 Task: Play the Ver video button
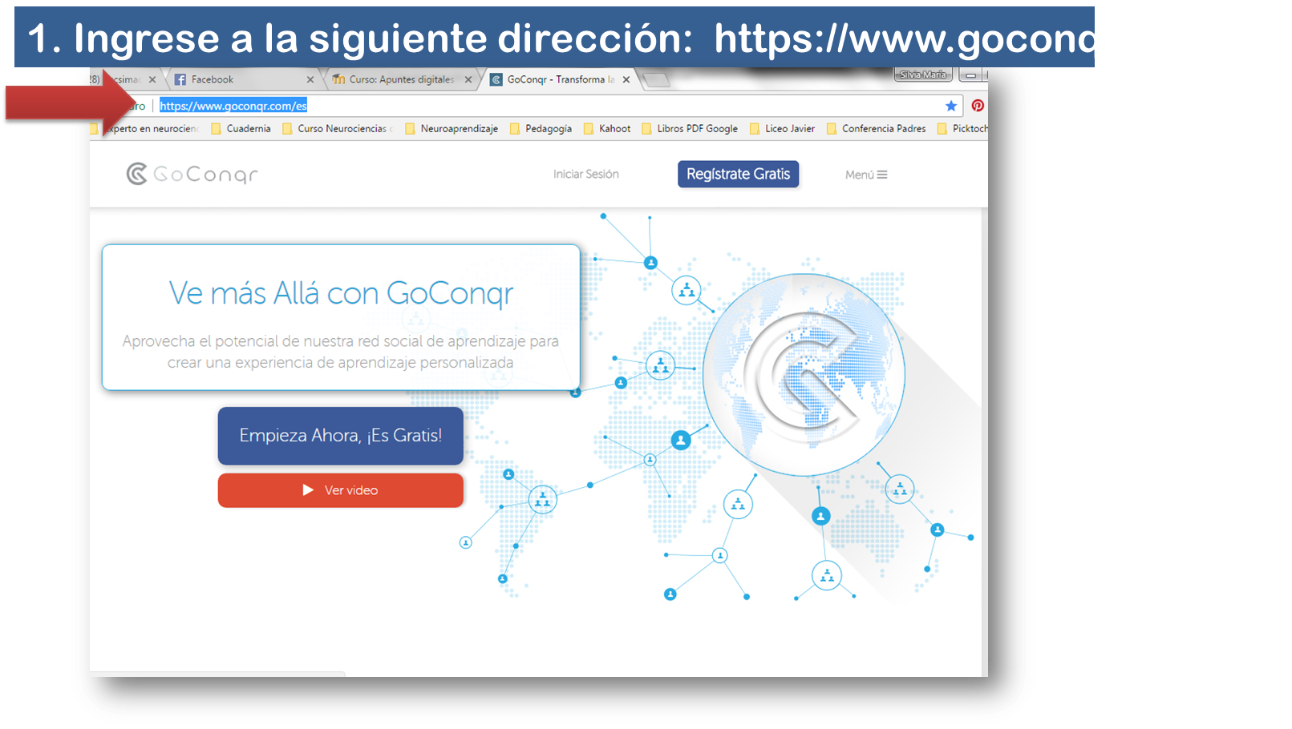click(x=341, y=490)
